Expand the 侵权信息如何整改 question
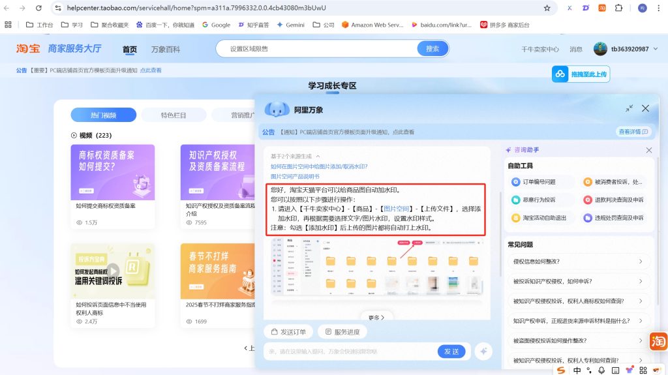Image resolution: width=668 pixels, height=375 pixels. pyautogui.click(x=579, y=262)
